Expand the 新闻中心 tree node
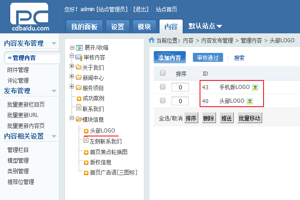Viewport: 300px width, 200px height. pyautogui.click(x=72, y=76)
